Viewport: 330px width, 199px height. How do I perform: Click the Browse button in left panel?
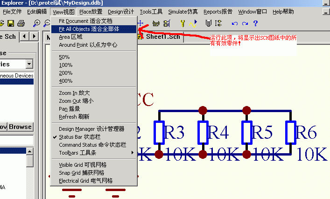(21, 127)
